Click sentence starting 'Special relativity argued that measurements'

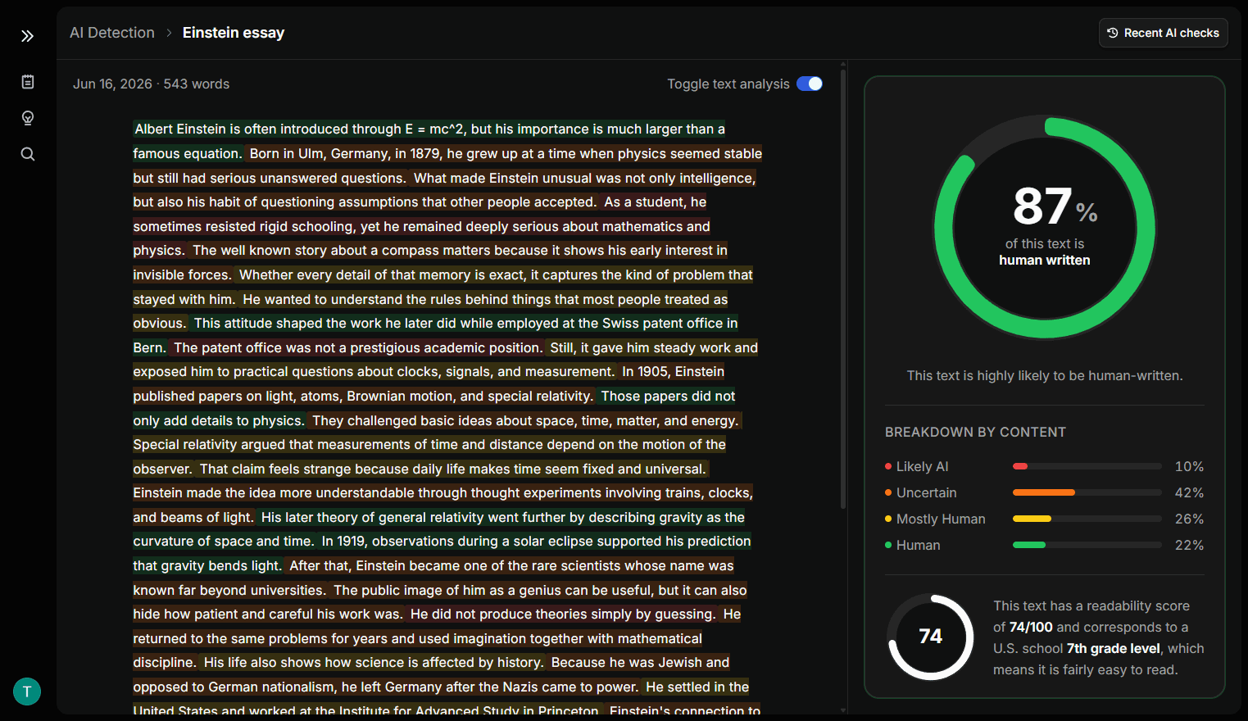429,444
